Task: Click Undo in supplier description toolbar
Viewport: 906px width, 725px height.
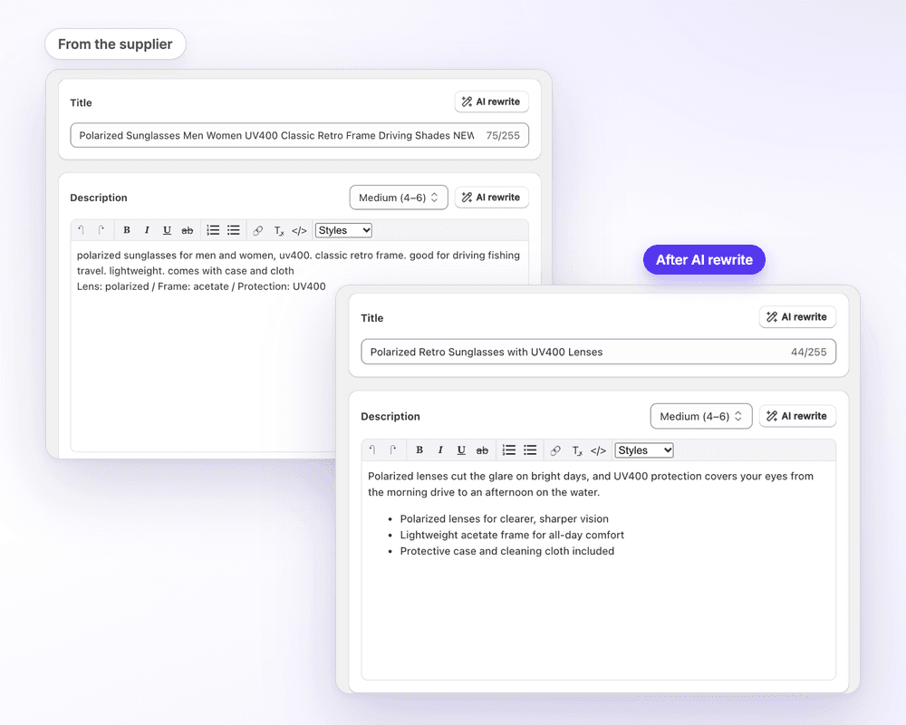Action: click(x=82, y=230)
